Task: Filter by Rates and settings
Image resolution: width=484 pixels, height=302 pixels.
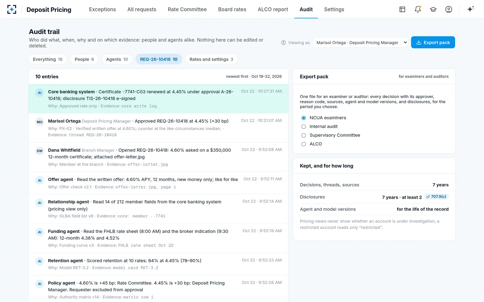Action: [x=211, y=59]
